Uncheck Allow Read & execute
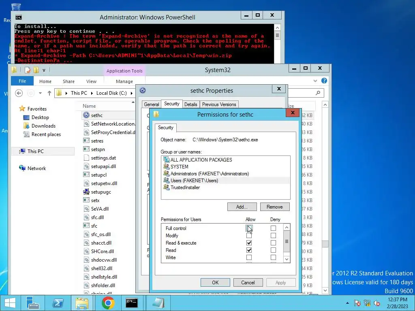Screen dimensions: 415x311 pyautogui.click(x=249, y=243)
